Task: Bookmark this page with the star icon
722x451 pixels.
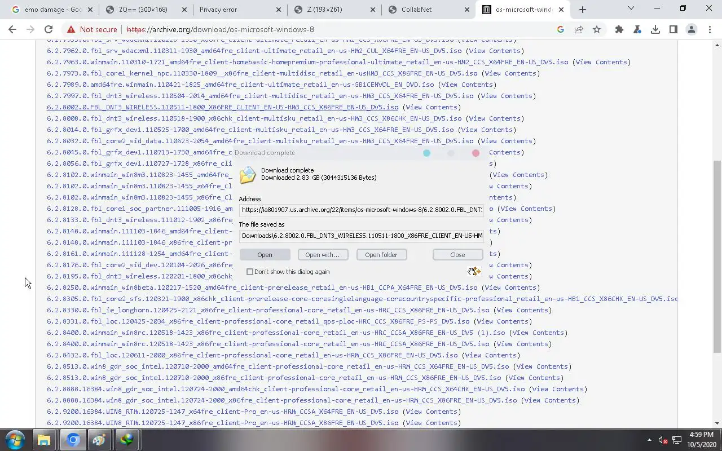Action: pyautogui.click(x=597, y=29)
